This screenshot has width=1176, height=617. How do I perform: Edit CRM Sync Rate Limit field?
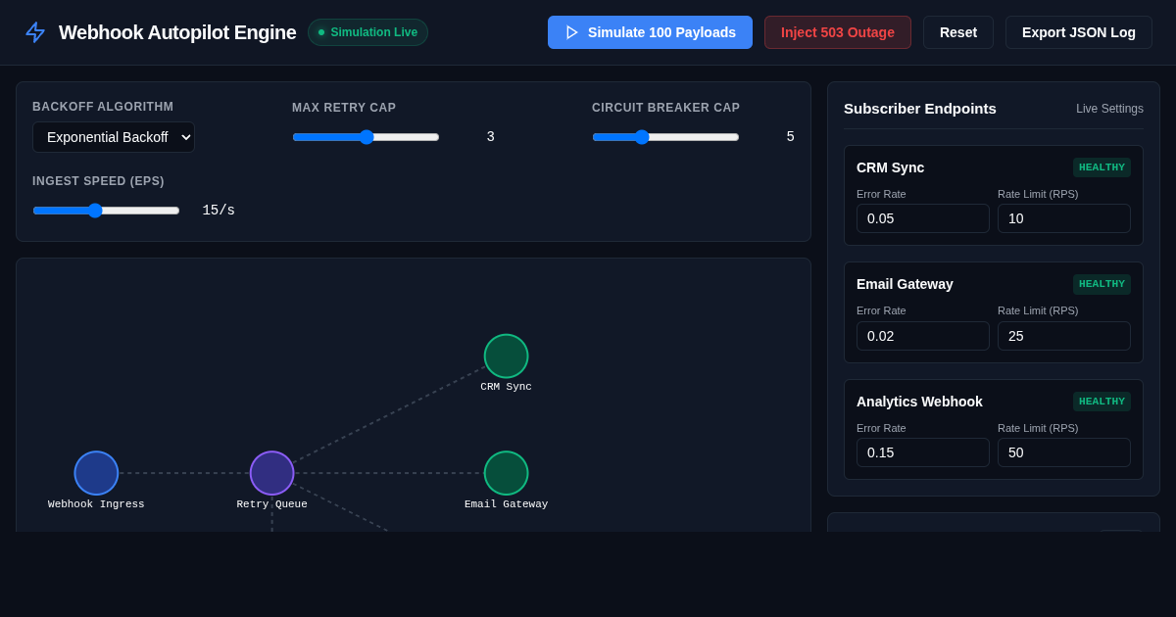1064,218
